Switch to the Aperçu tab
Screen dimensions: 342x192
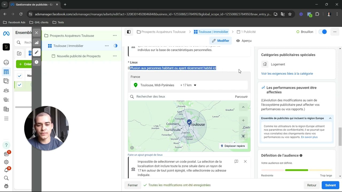(x=244, y=41)
